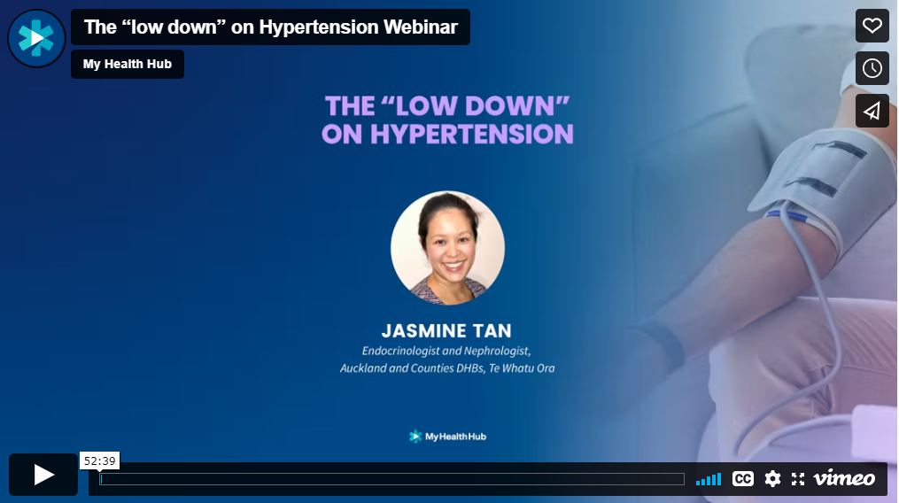This screenshot has width=899, height=503.
Task: Click Jasmine Tan's circular portrait photo
Action: tap(447, 248)
